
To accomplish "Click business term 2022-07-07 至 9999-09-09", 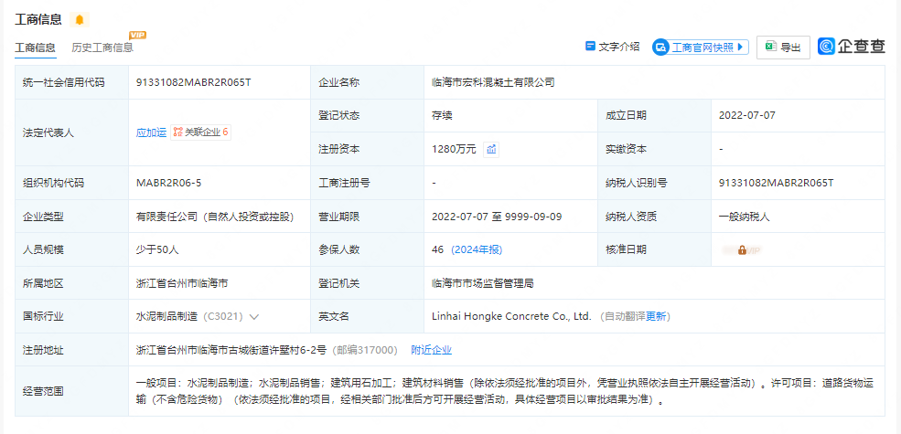I will click(497, 217).
